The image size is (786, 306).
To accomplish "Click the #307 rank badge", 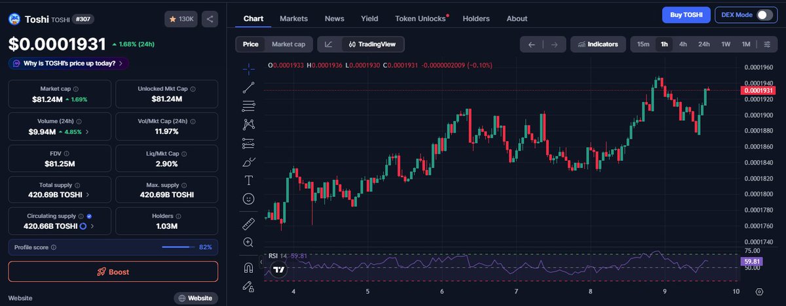I will [x=82, y=20].
